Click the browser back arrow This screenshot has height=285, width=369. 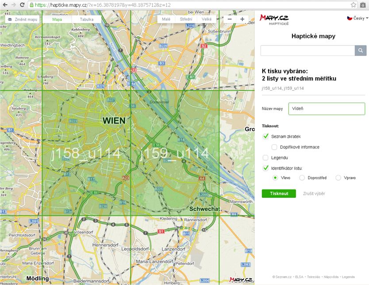point(5,4)
